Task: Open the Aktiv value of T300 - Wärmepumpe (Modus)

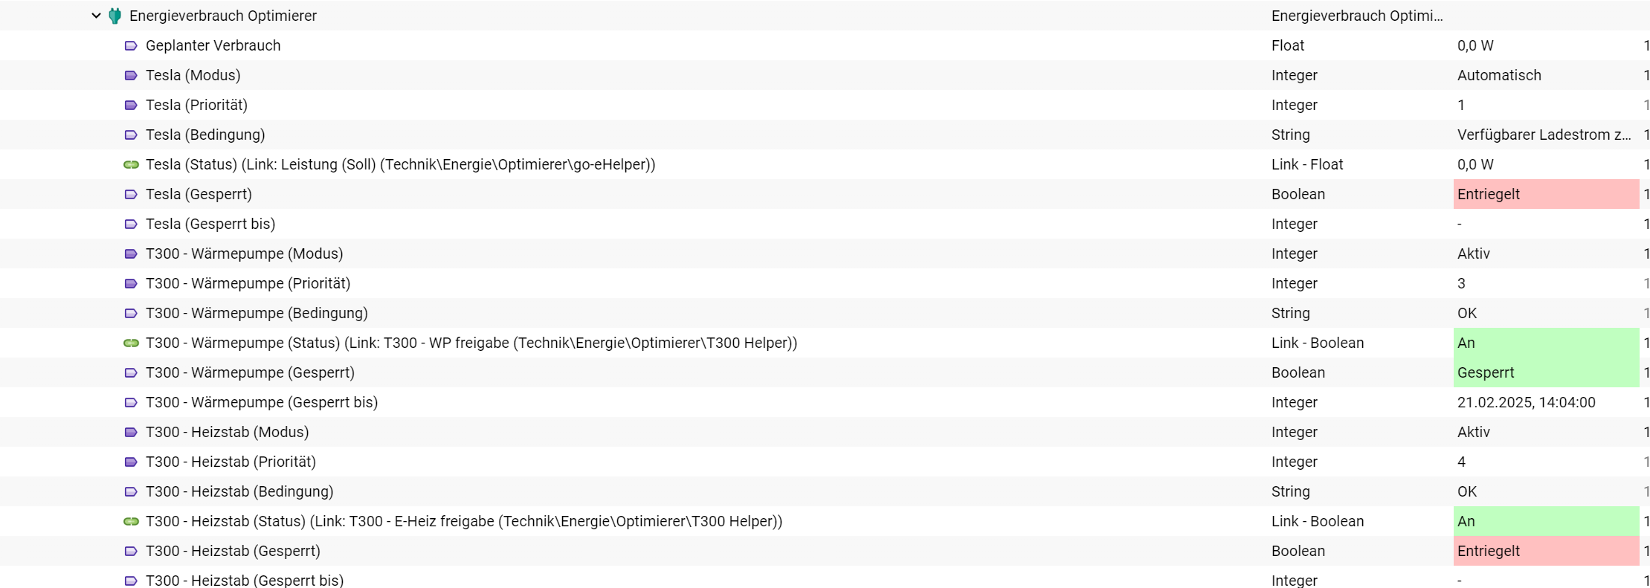Action: click(x=1474, y=253)
